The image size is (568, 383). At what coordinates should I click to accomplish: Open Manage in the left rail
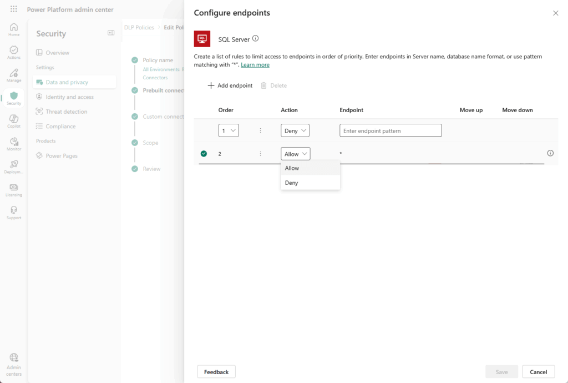pyautogui.click(x=14, y=75)
